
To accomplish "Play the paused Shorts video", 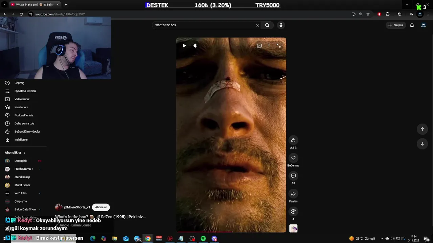I will [x=184, y=46].
